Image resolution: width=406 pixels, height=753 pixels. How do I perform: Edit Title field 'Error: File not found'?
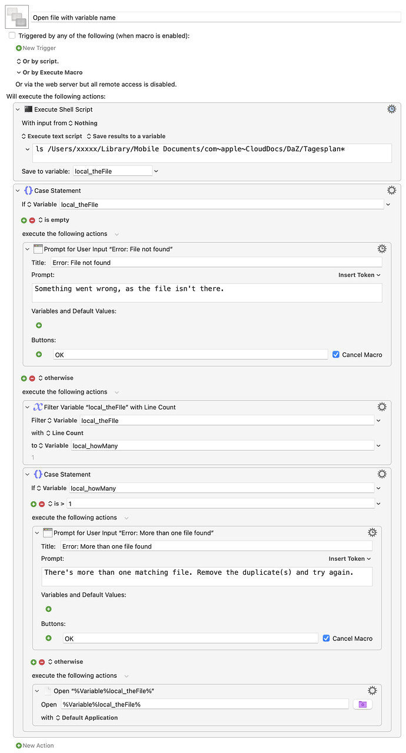tap(216, 262)
